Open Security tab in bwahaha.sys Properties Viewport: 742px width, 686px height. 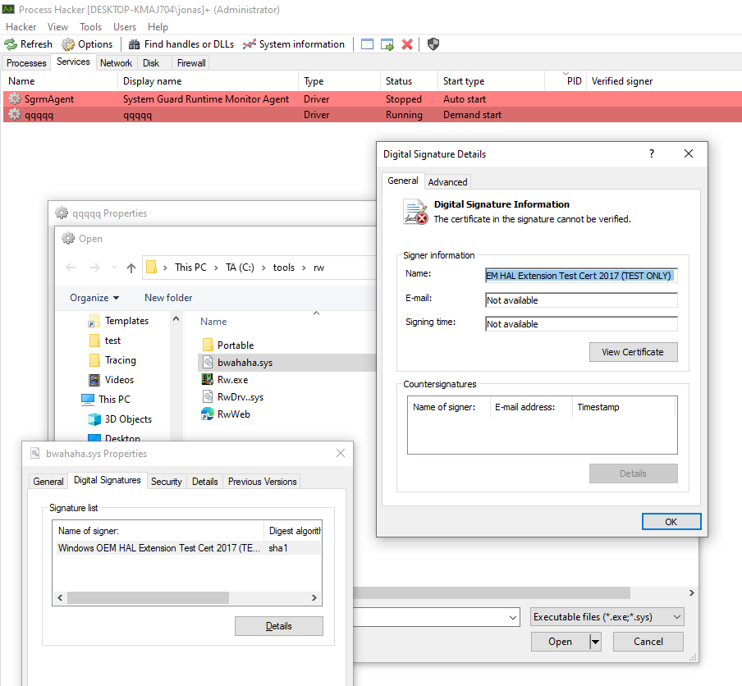coord(166,482)
